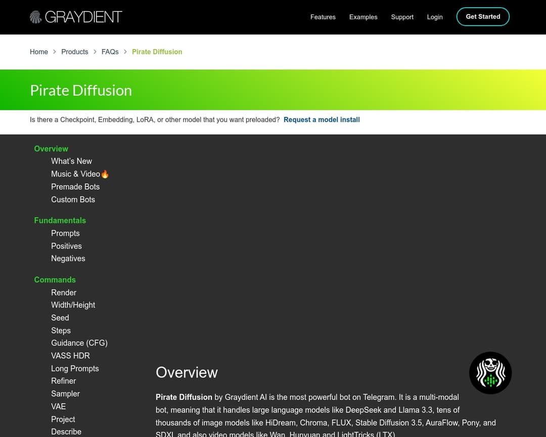Viewport: 546px width, 437px height.
Task: Open the Features menu item
Action: pyautogui.click(x=323, y=17)
